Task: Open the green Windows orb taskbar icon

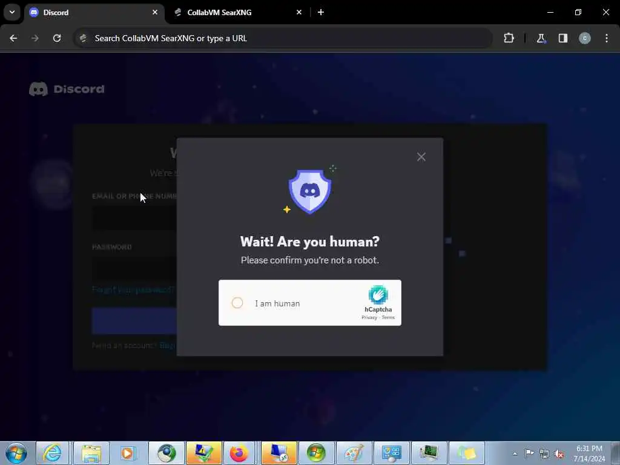Action: coord(316,453)
